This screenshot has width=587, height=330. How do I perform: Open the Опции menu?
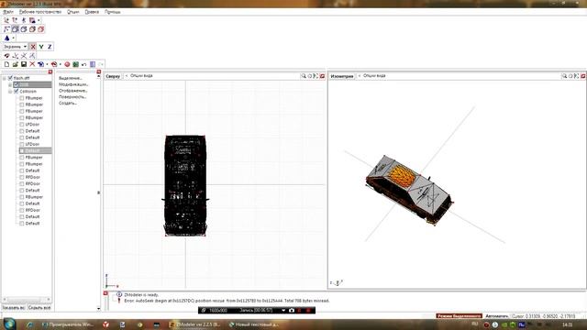73,12
